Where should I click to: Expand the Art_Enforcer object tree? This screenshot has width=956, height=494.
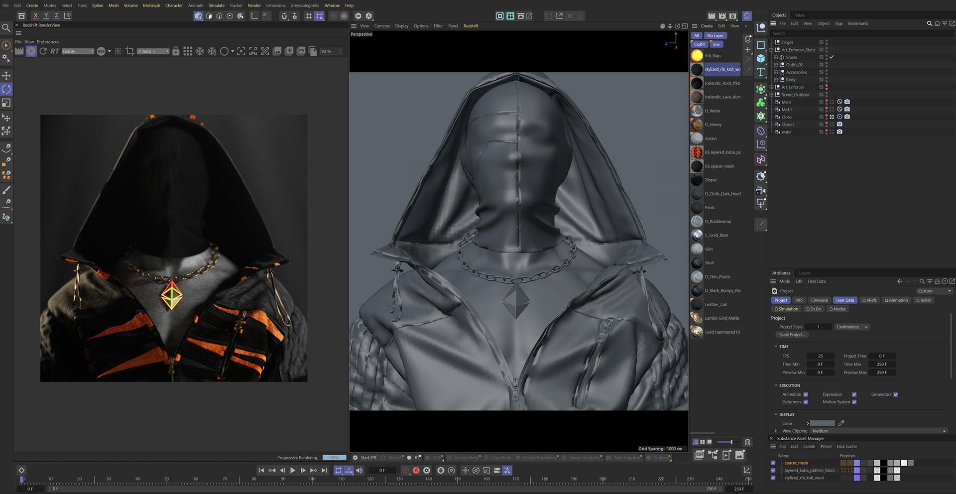771,87
